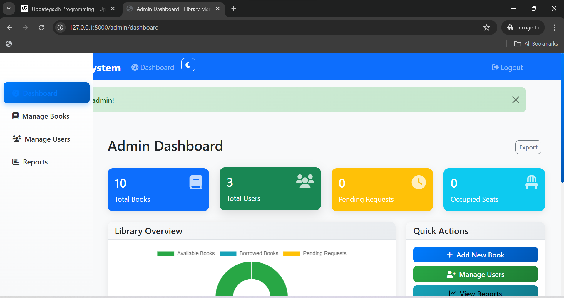Viewport: 564px width, 298px height.
Task: Click the plus icon on the Add New Book button
Action: pos(450,255)
